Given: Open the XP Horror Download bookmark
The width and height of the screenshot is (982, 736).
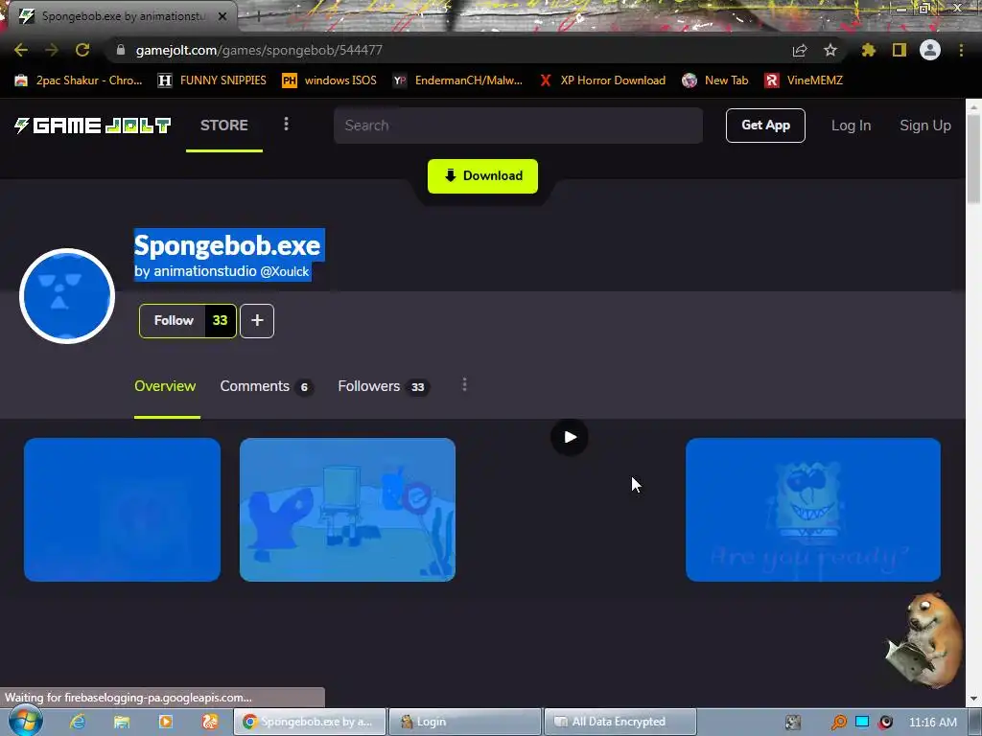Looking at the screenshot, I should coord(602,80).
